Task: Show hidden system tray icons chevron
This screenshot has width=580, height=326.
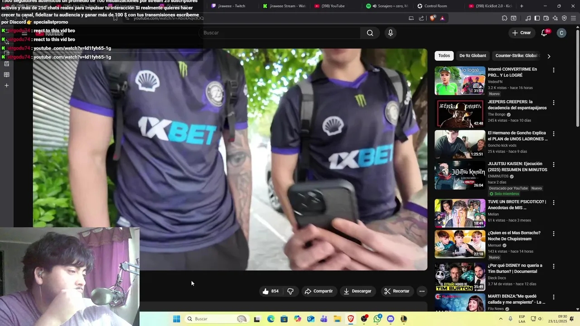Action: [x=501, y=319]
